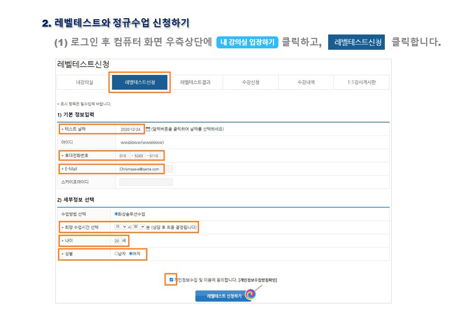The width and height of the screenshot is (473, 330).
Task: Select the 여자 gender radio button
Action: pos(131,254)
